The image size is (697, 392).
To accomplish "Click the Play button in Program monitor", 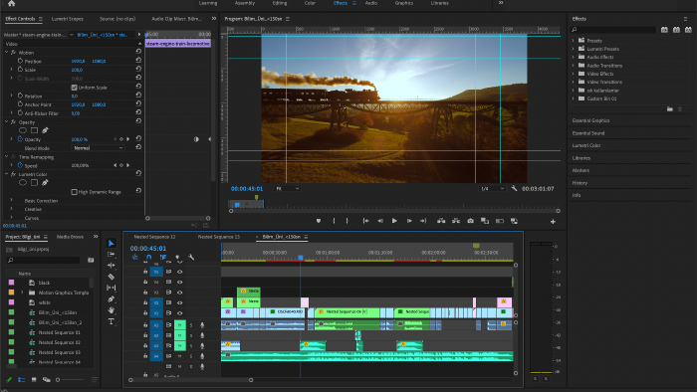I will point(394,221).
